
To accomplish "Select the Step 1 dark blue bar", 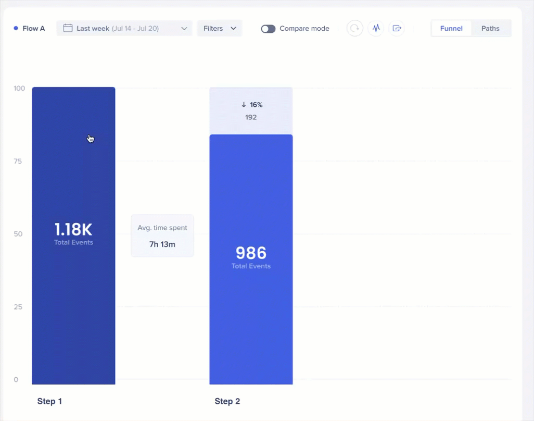I will click(73, 236).
